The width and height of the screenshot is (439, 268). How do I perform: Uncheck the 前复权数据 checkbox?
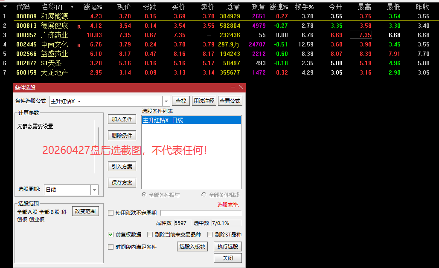(x=111, y=234)
